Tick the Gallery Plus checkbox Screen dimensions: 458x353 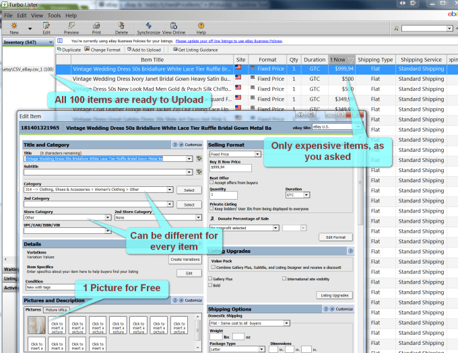click(210, 278)
